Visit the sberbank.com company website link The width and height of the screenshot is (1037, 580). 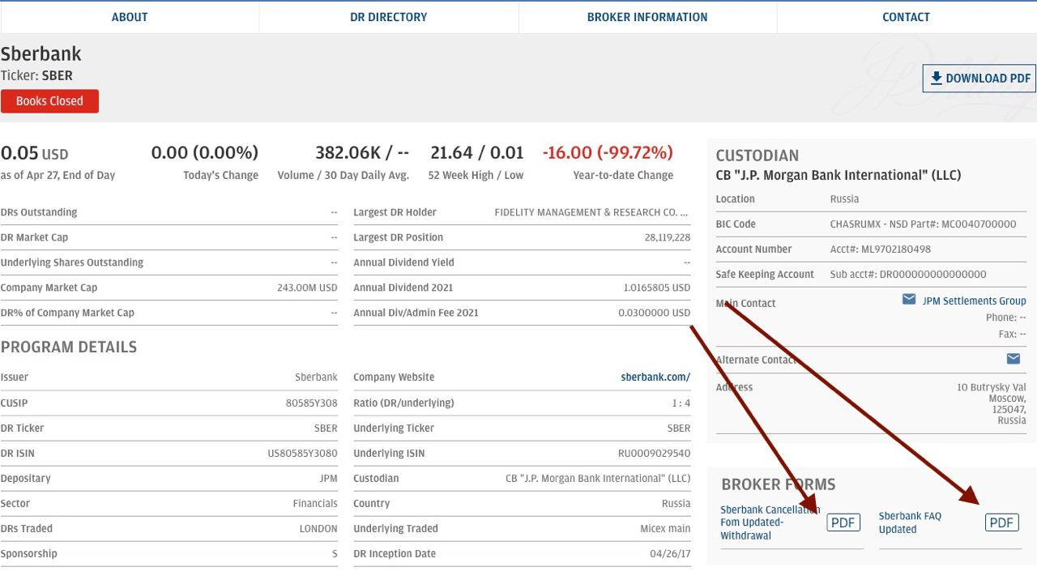655,377
